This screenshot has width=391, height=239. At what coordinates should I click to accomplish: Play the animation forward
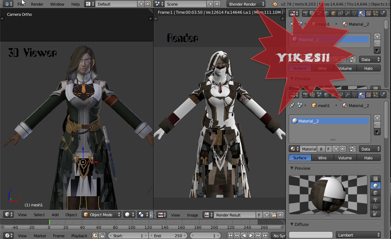pyautogui.click(x=251, y=235)
